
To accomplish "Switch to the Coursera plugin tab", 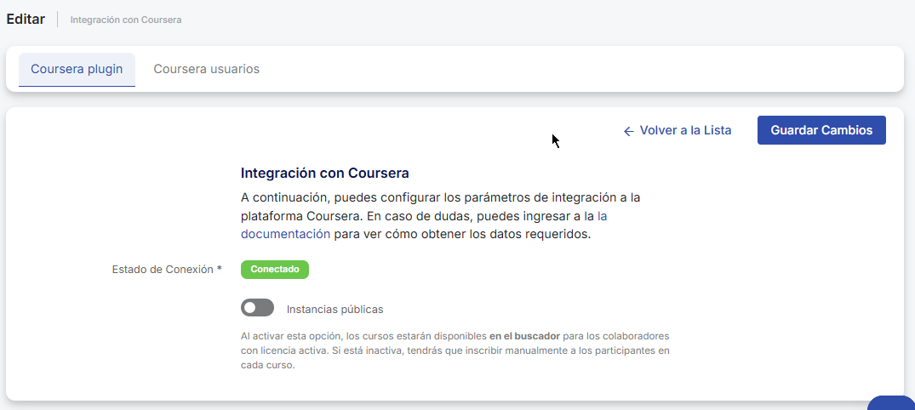I will [x=77, y=70].
